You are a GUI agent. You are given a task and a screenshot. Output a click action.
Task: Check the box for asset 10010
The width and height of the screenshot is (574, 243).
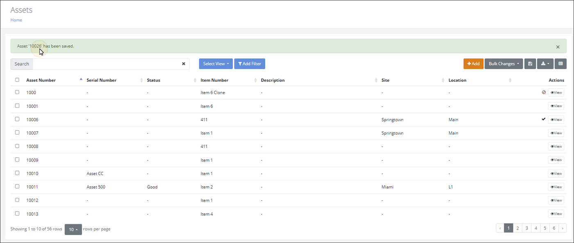tap(17, 173)
